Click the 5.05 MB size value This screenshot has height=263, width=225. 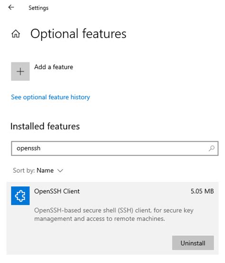tap(202, 191)
